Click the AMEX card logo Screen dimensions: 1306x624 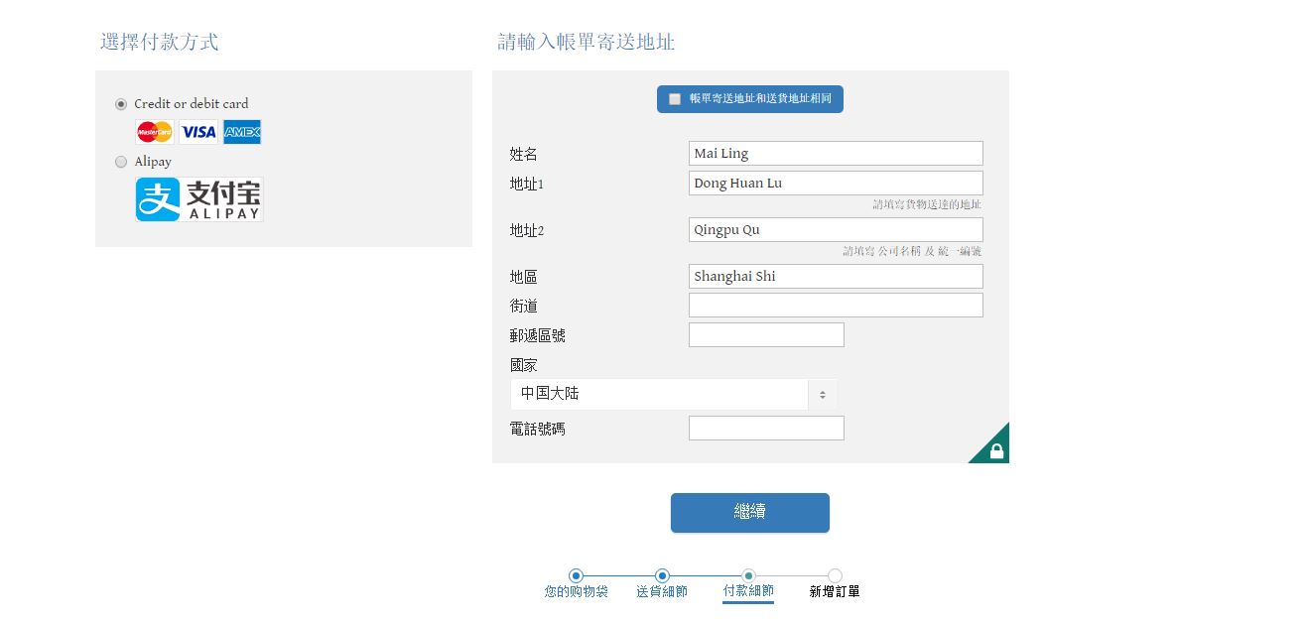pyautogui.click(x=242, y=132)
